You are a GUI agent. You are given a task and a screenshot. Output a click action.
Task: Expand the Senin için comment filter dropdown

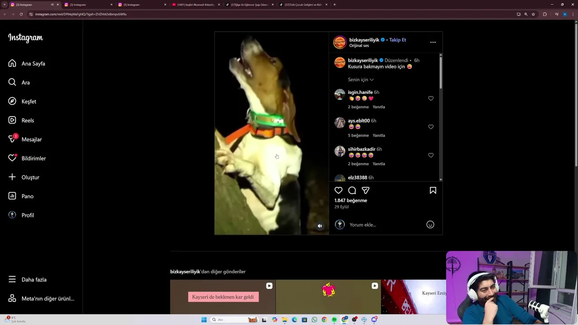pos(361,79)
